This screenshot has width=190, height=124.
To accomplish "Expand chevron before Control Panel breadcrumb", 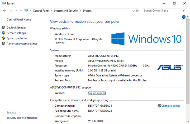I will pyautogui.click(x=30, y=11).
